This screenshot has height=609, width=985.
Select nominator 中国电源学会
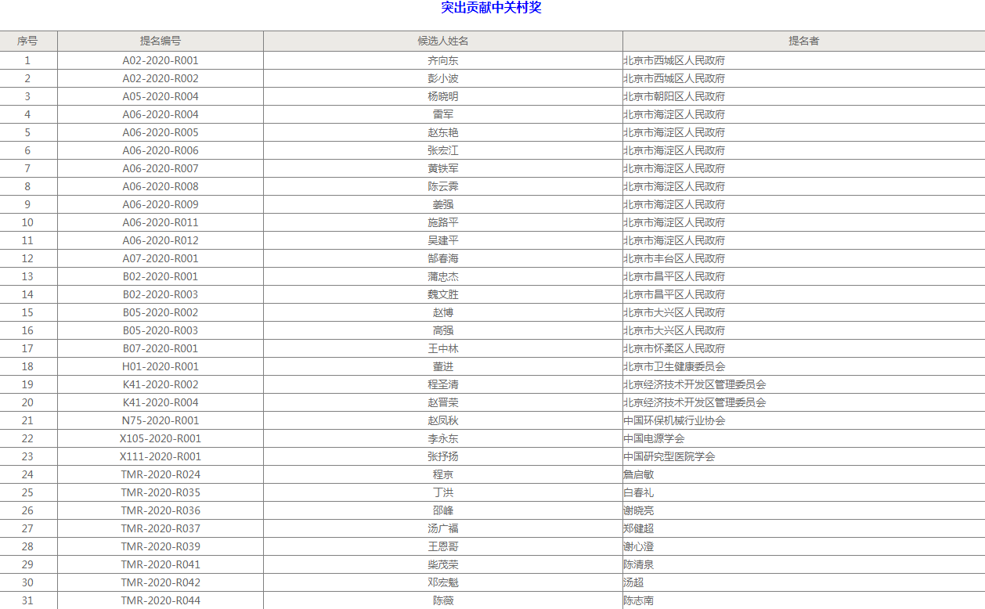tap(654, 438)
